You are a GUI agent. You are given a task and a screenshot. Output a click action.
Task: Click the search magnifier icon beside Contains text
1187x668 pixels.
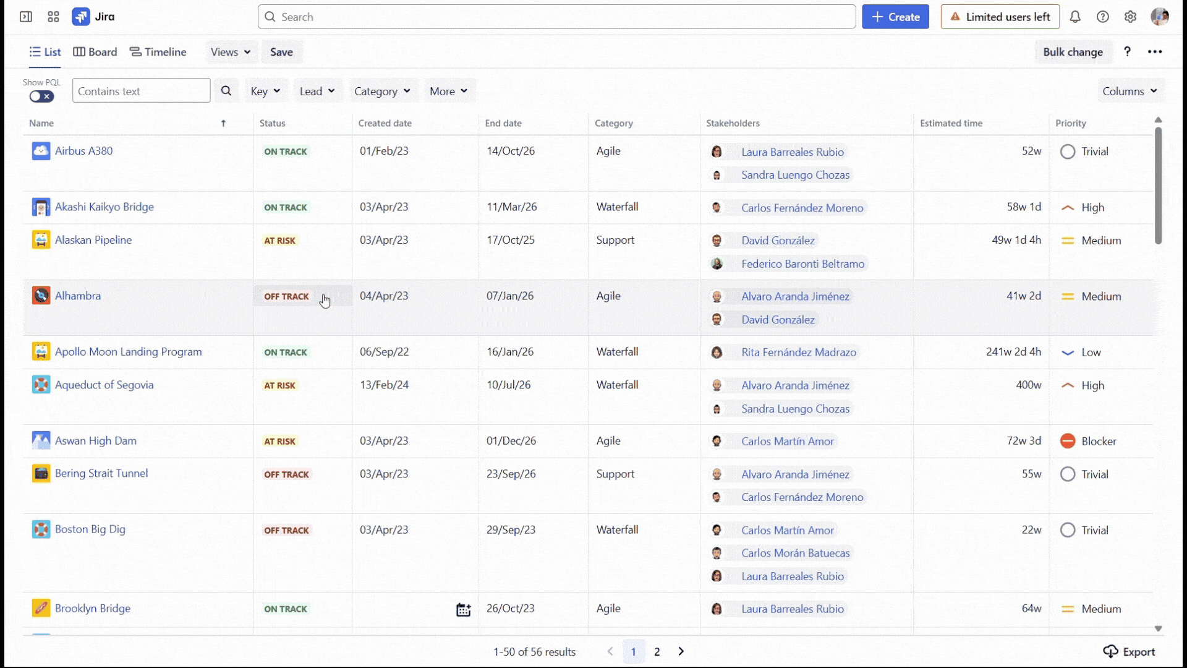pyautogui.click(x=226, y=91)
